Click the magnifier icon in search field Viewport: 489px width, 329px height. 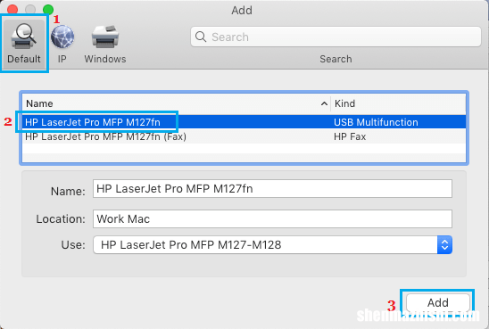coord(201,37)
